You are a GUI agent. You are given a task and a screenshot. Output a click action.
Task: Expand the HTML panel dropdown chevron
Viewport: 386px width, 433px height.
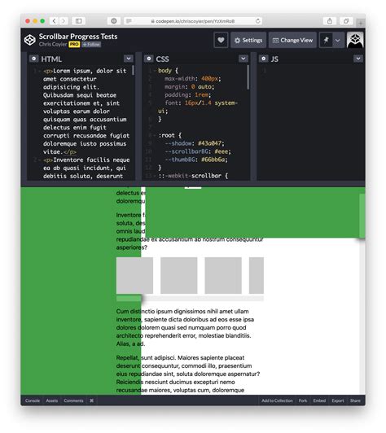(129, 59)
